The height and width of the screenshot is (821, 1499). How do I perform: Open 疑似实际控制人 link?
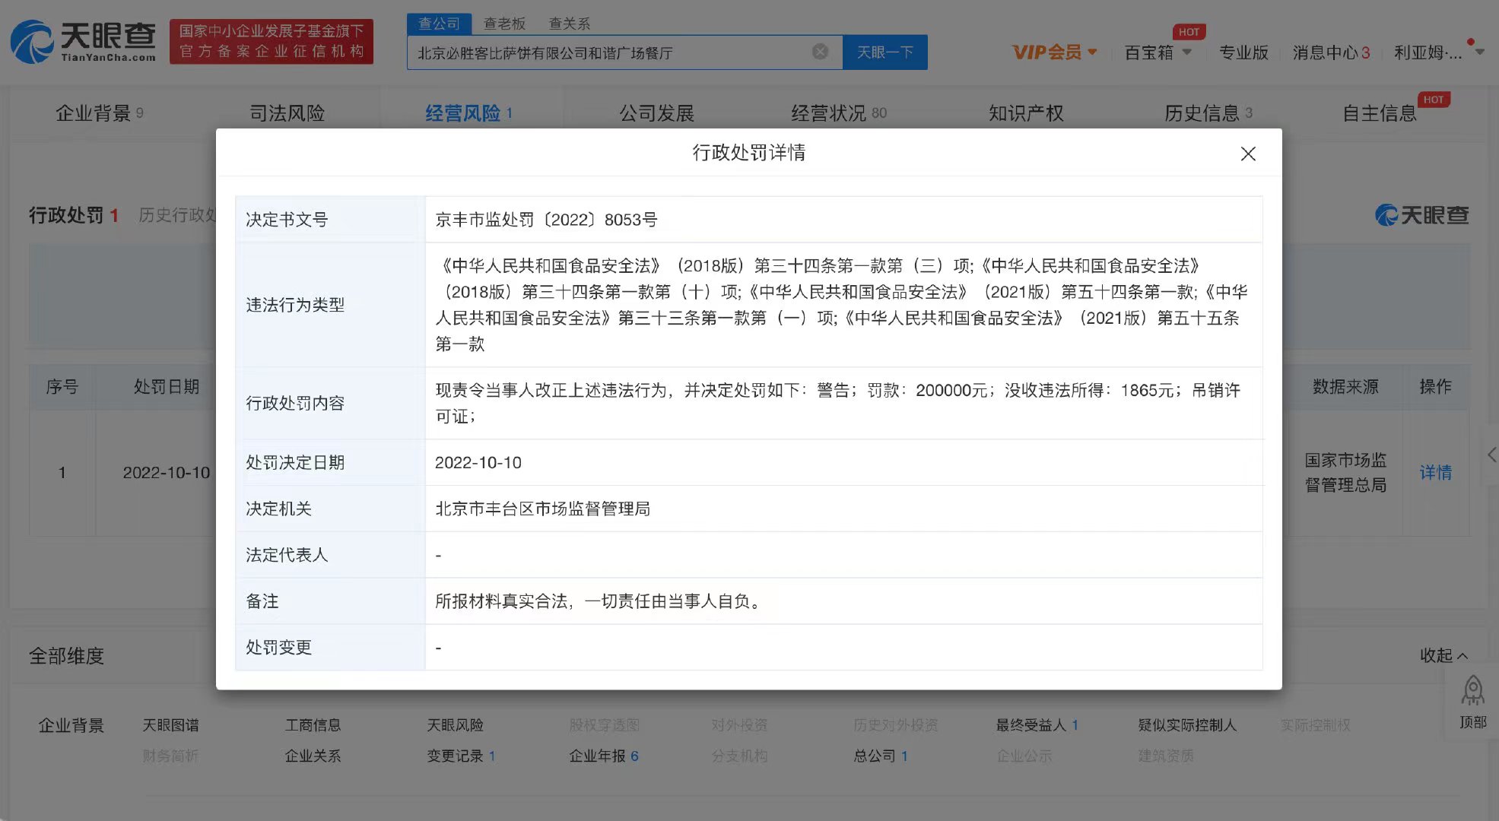[1187, 725]
